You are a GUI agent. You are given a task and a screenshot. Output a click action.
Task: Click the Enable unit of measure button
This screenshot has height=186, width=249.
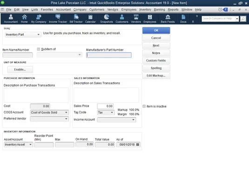tap(20, 69)
